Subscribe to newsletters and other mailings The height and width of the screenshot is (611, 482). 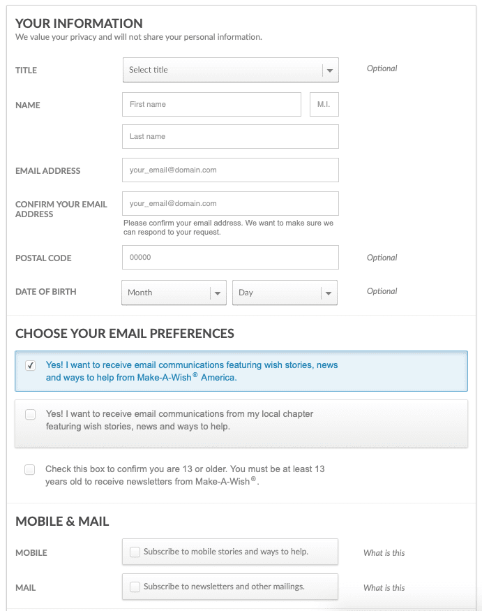tap(135, 587)
